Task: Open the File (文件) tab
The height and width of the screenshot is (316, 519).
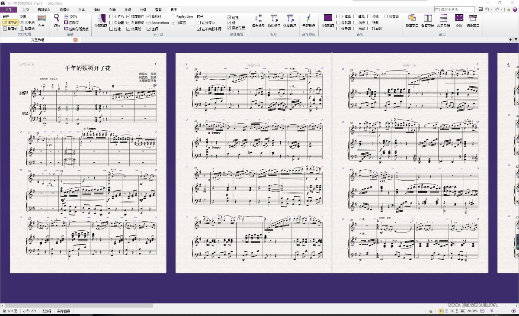Action: pos(9,10)
